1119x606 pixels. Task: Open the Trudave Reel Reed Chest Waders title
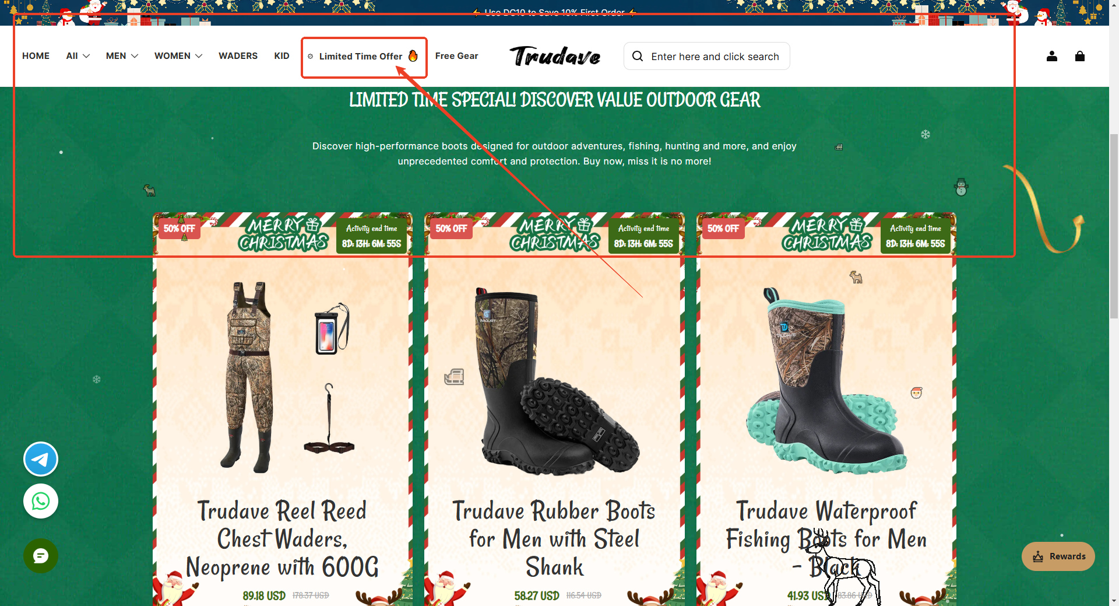pos(282,539)
